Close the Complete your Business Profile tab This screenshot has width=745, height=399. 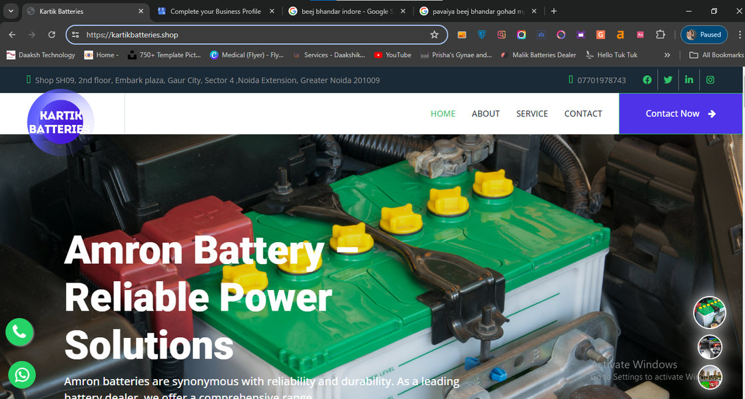click(272, 11)
